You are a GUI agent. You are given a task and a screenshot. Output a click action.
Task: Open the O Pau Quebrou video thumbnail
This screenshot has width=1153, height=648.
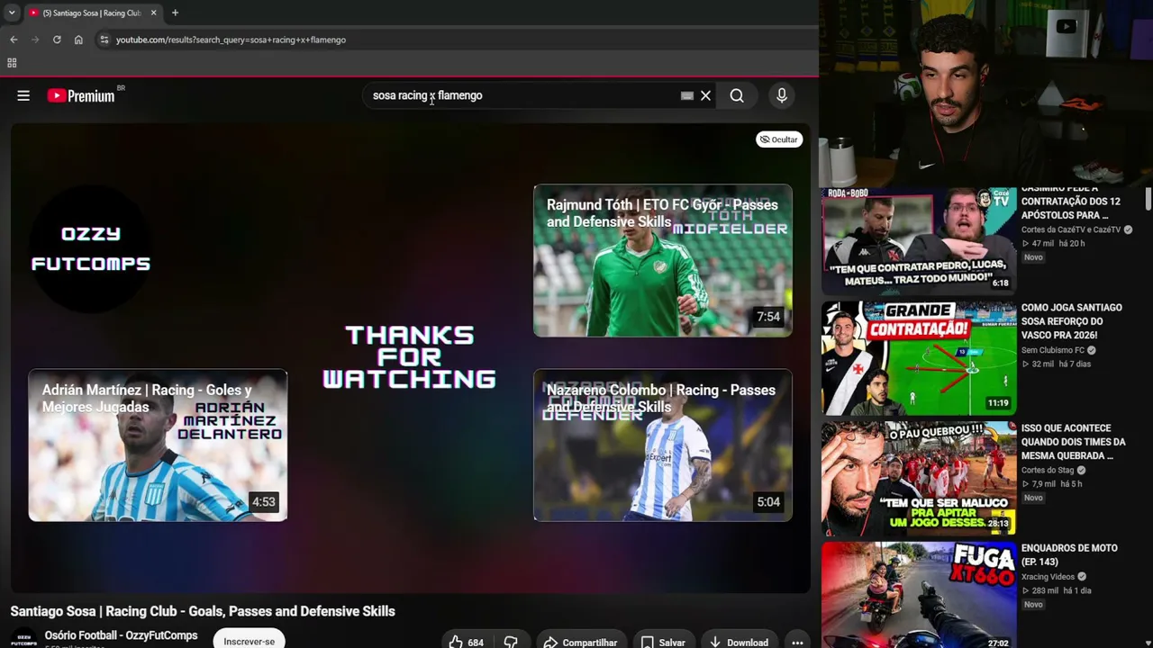[x=919, y=478]
